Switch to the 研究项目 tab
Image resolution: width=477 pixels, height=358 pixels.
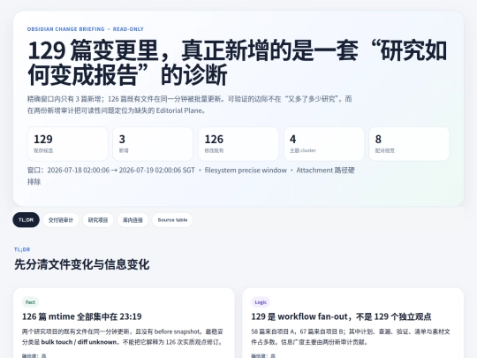(x=98, y=220)
